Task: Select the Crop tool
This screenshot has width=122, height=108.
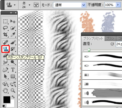Action: [5, 34]
